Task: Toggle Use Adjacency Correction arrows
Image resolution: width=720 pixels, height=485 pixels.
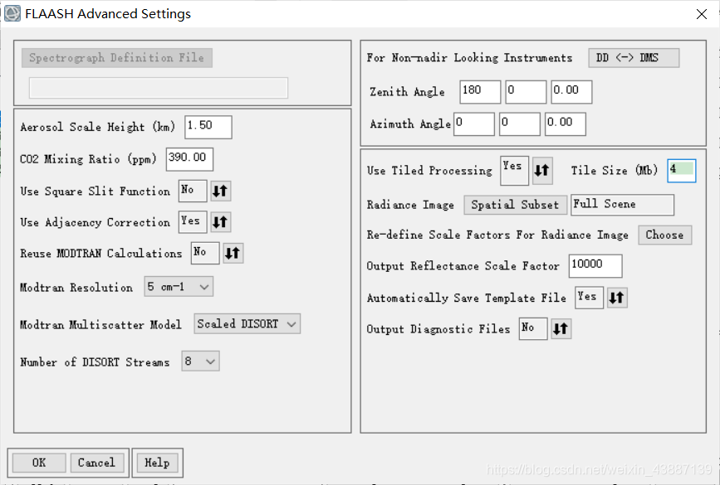Action: [x=220, y=222]
